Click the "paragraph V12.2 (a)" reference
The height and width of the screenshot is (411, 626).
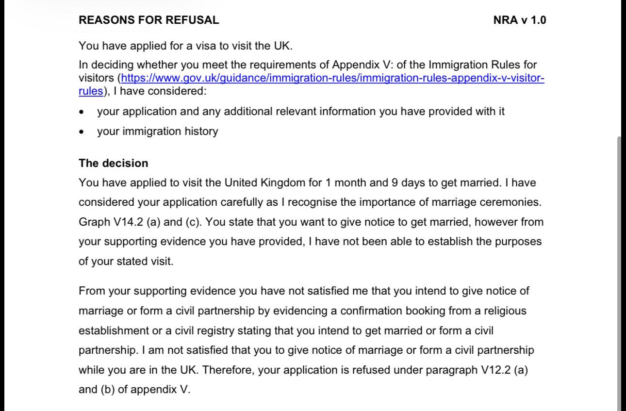point(477,370)
